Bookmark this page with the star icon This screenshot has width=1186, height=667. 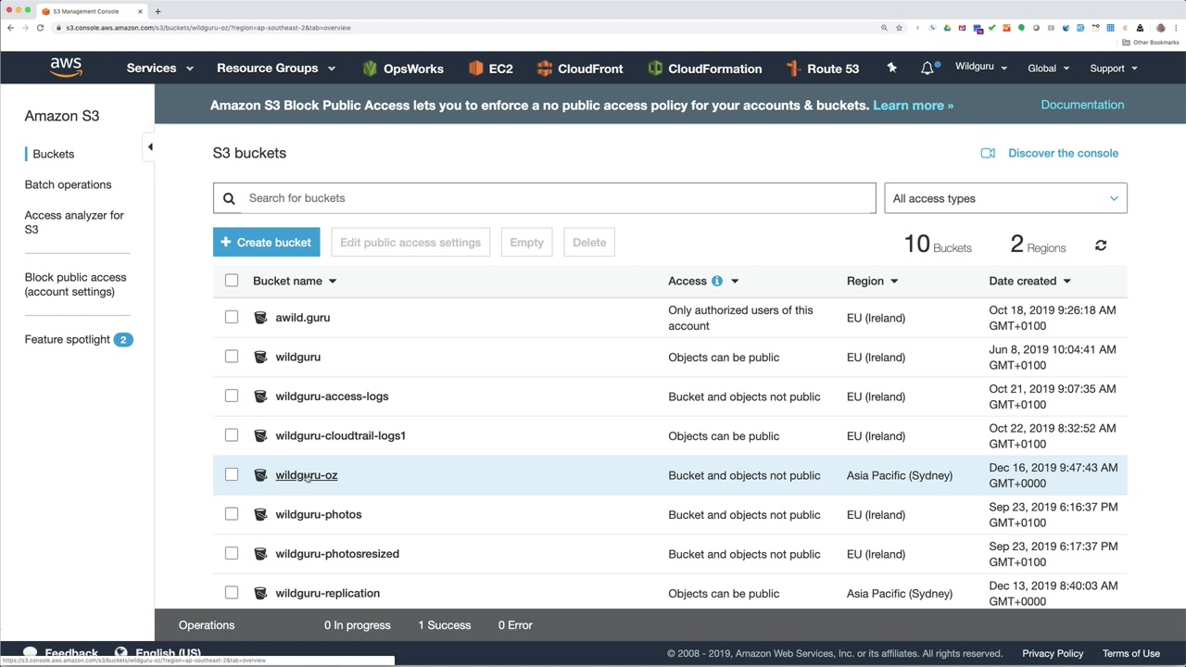coord(899,28)
